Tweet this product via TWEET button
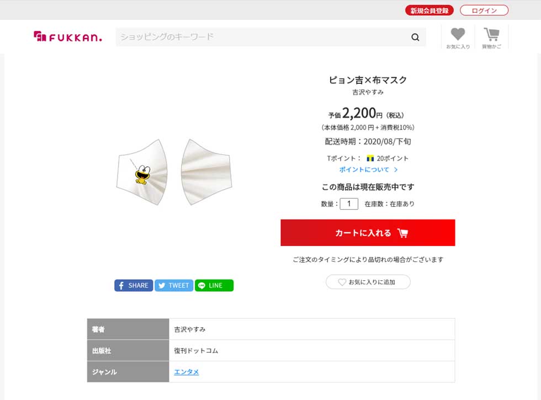This screenshot has height=400, width=541. (174, 286)
